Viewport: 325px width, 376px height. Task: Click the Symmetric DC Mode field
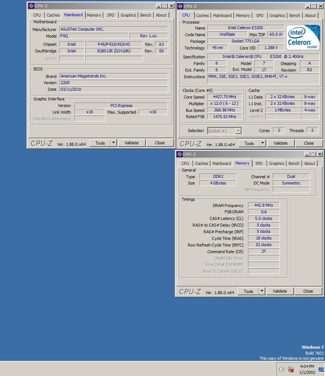click(291, 183)
